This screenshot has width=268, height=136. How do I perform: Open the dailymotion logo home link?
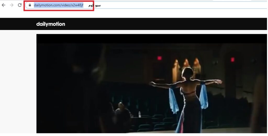click(x=51, y=24)
